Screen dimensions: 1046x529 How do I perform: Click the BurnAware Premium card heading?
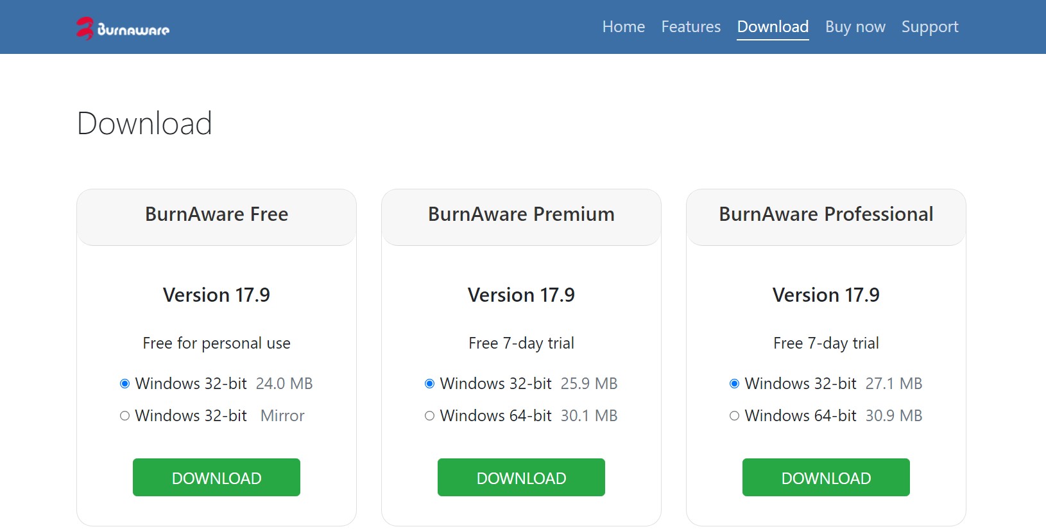tap(521, 214)
